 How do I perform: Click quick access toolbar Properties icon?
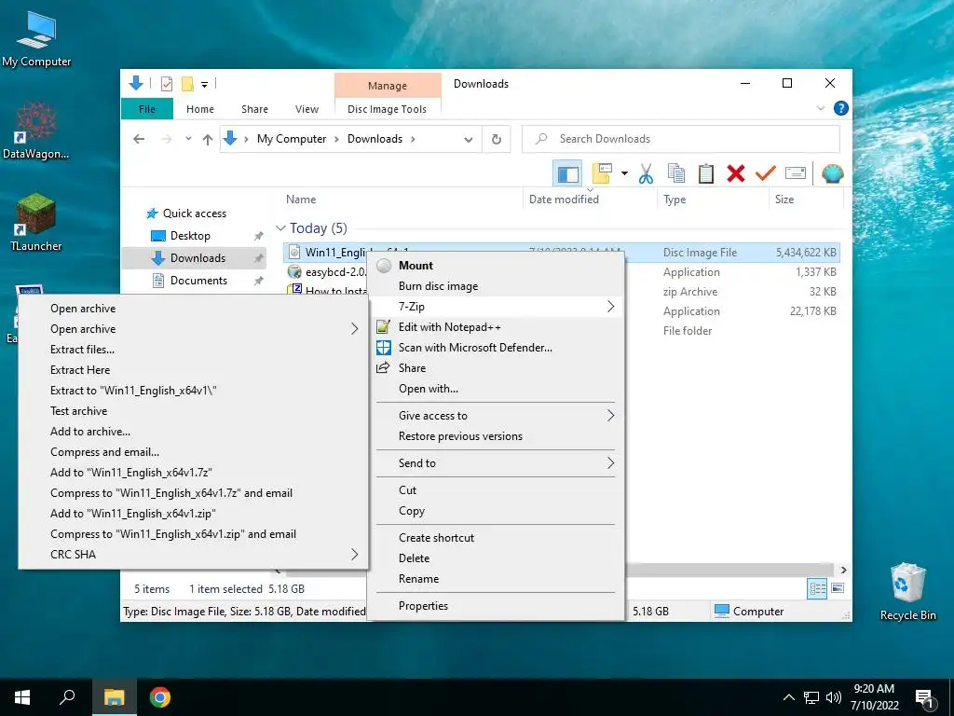point(166,84)
